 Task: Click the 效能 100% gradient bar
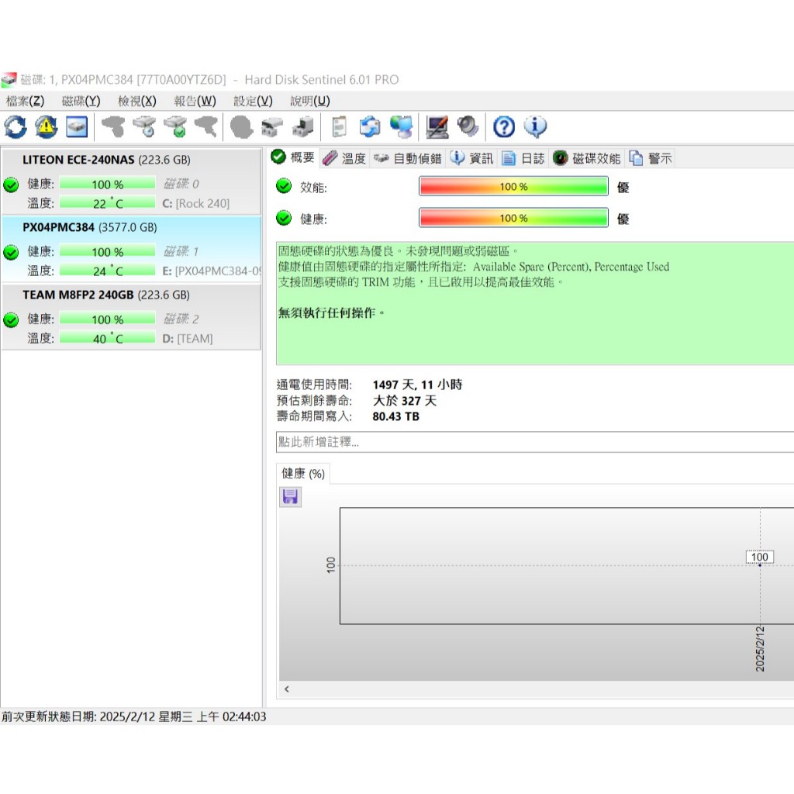click(513, 187)
